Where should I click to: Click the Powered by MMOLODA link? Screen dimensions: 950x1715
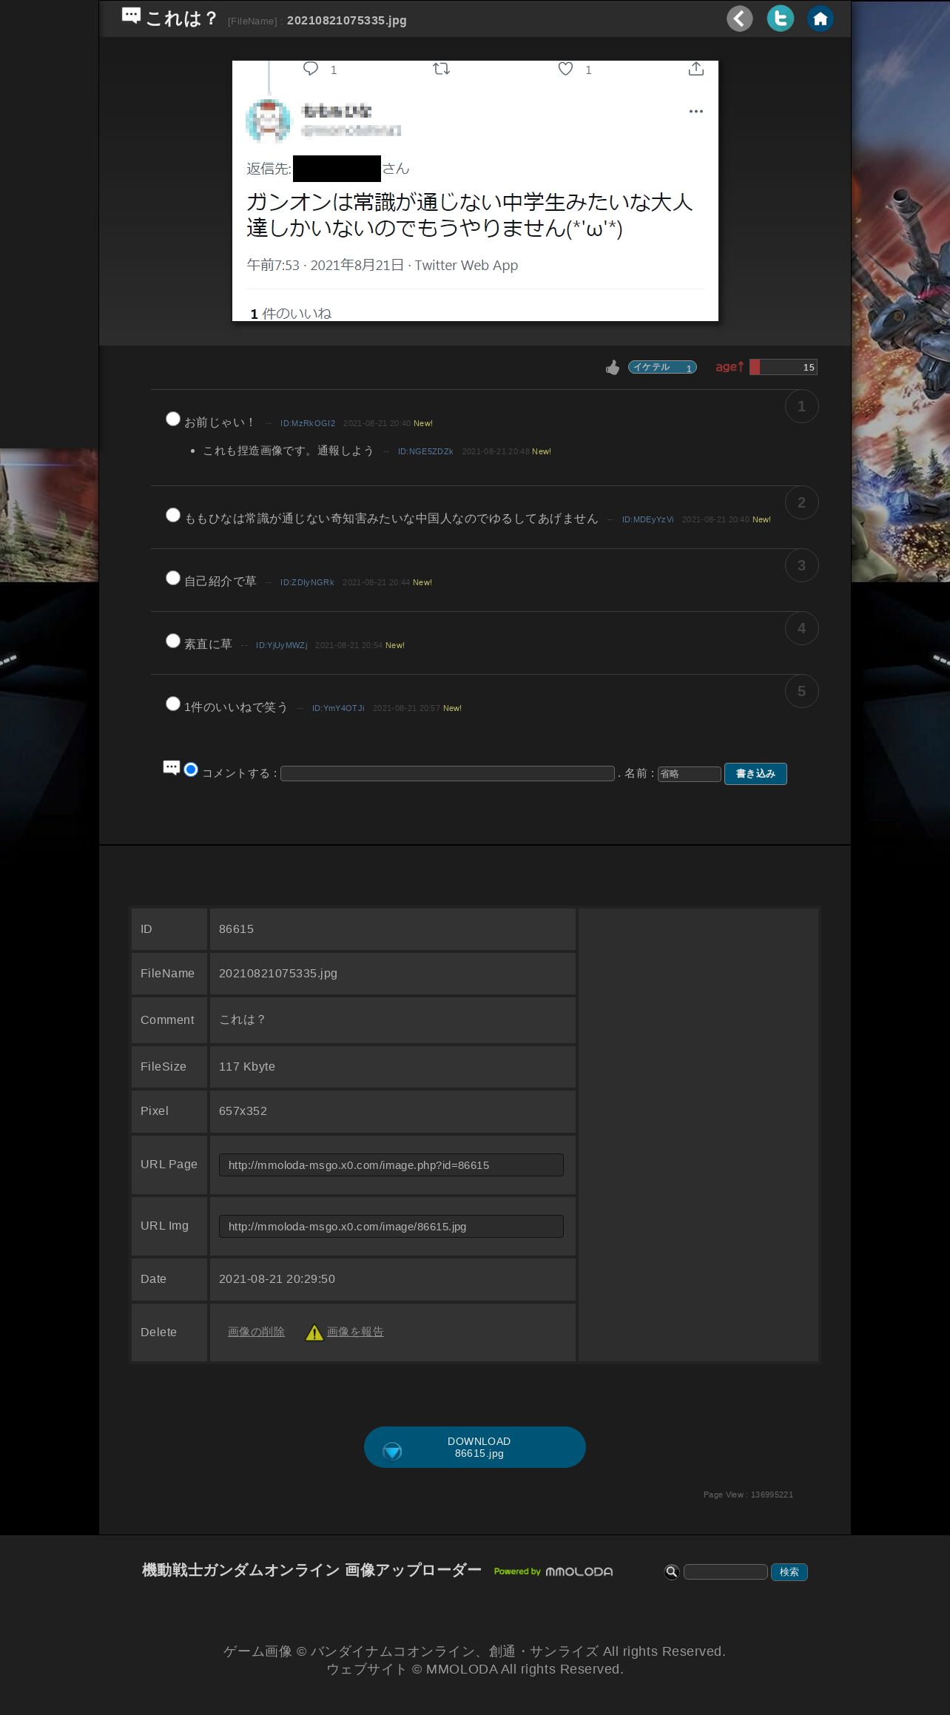(x=553, y=1571)
